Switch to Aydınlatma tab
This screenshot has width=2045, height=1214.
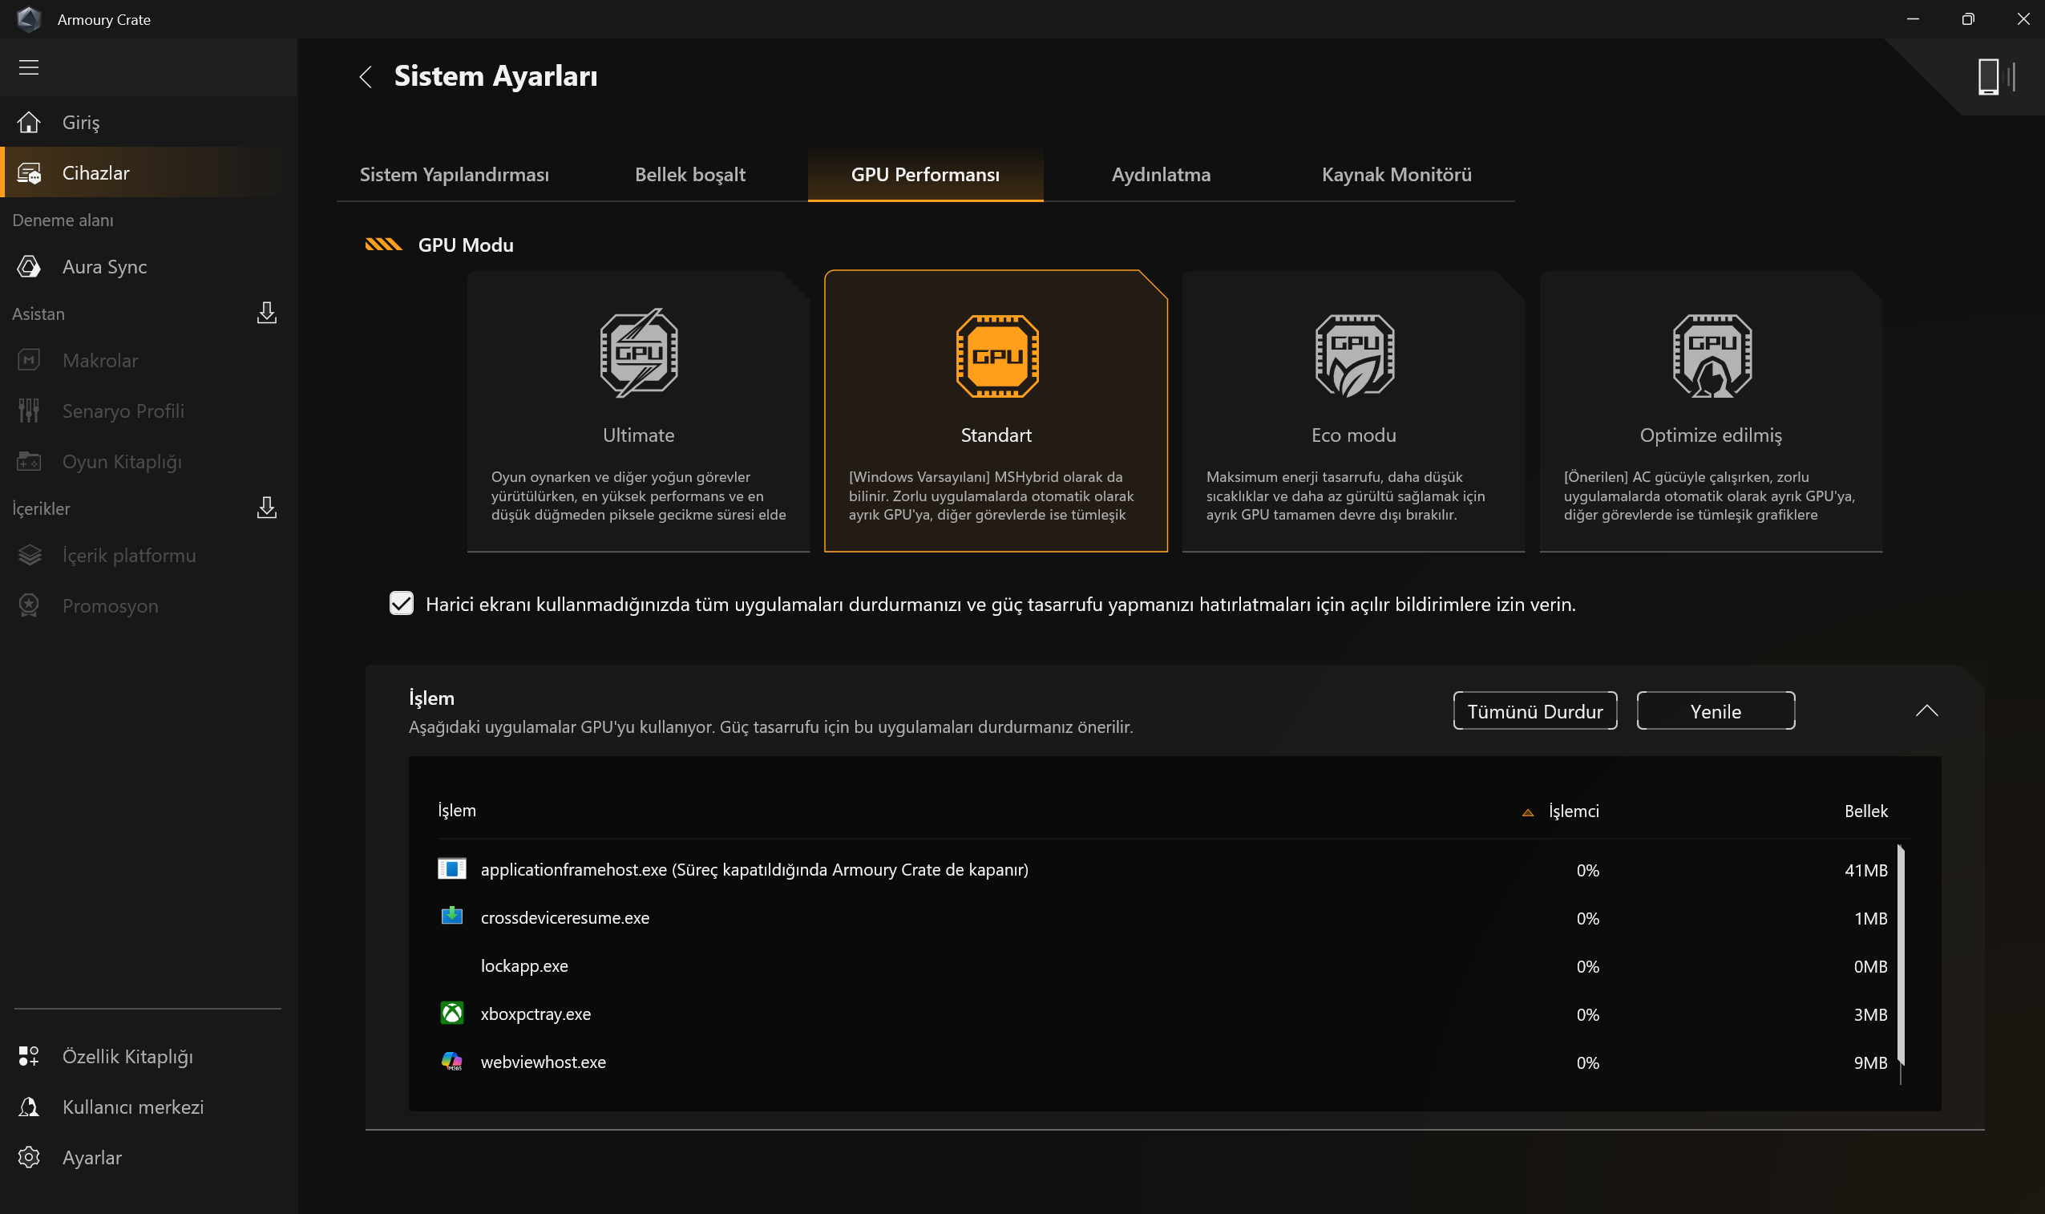(1161, 174)
